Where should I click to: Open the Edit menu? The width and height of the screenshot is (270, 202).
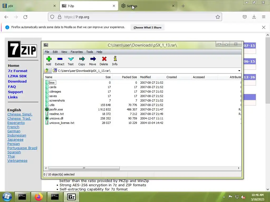point(55,52)
